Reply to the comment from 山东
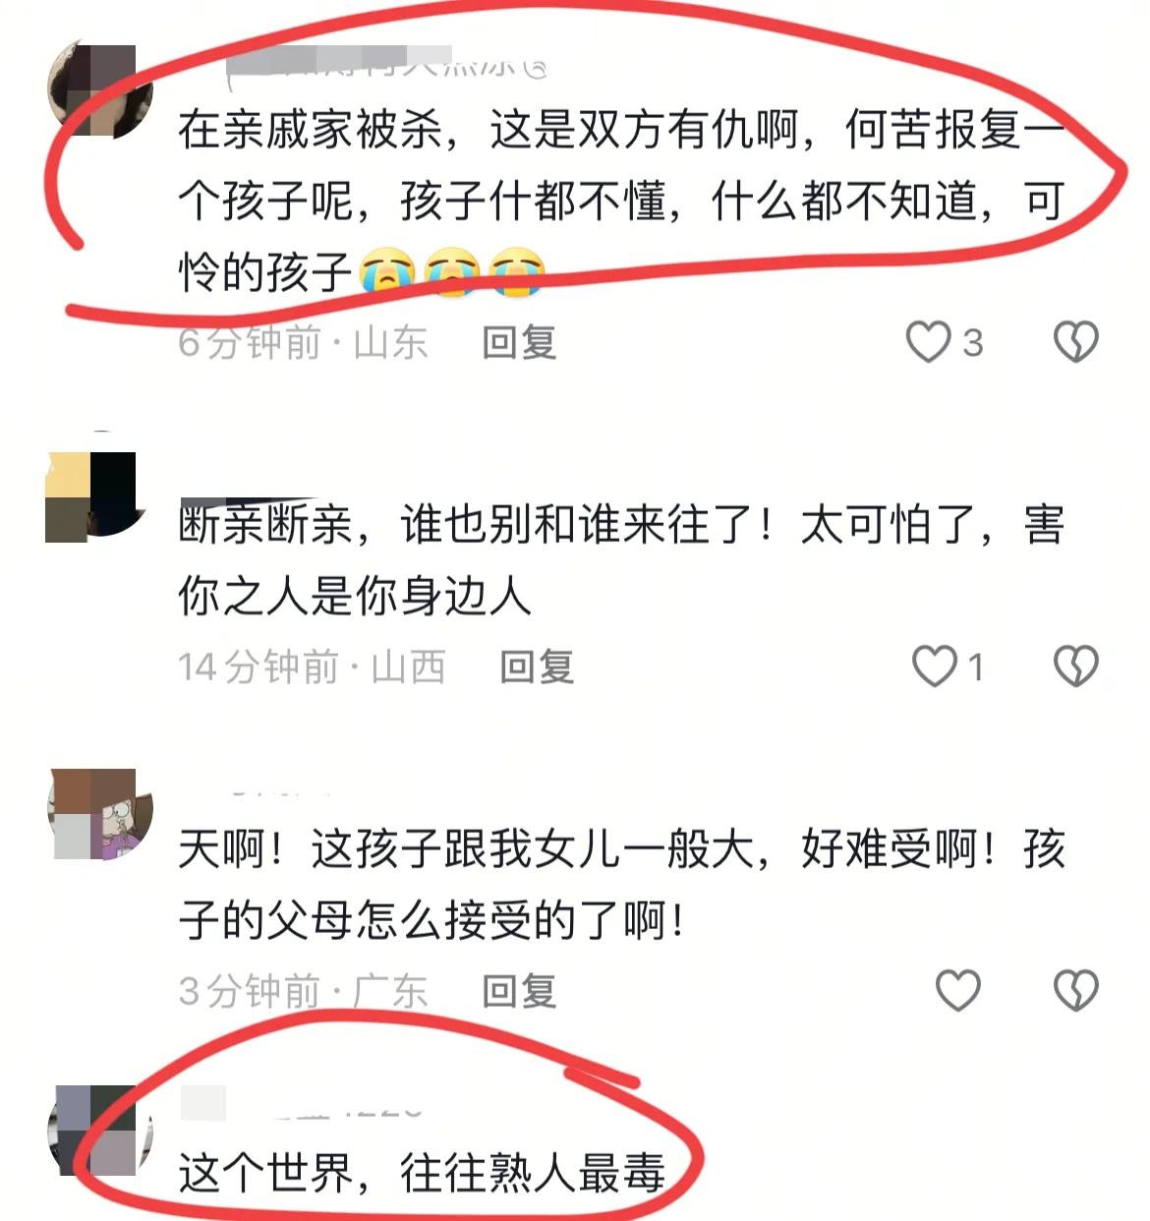The width and height of the screenshot is (1150, 1221). pos(519,342)
